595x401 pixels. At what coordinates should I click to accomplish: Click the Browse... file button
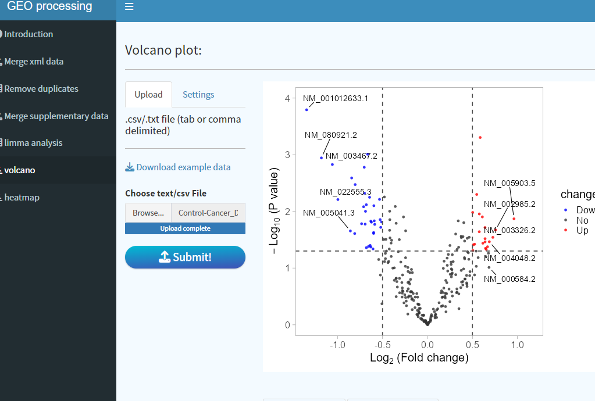tap(148, 213)
